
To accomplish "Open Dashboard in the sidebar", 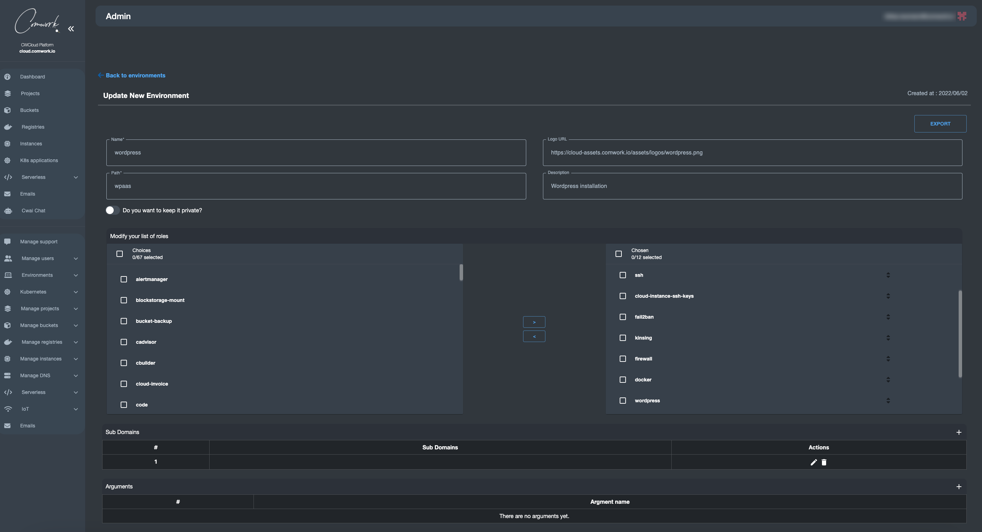I will tap(42, 77).
